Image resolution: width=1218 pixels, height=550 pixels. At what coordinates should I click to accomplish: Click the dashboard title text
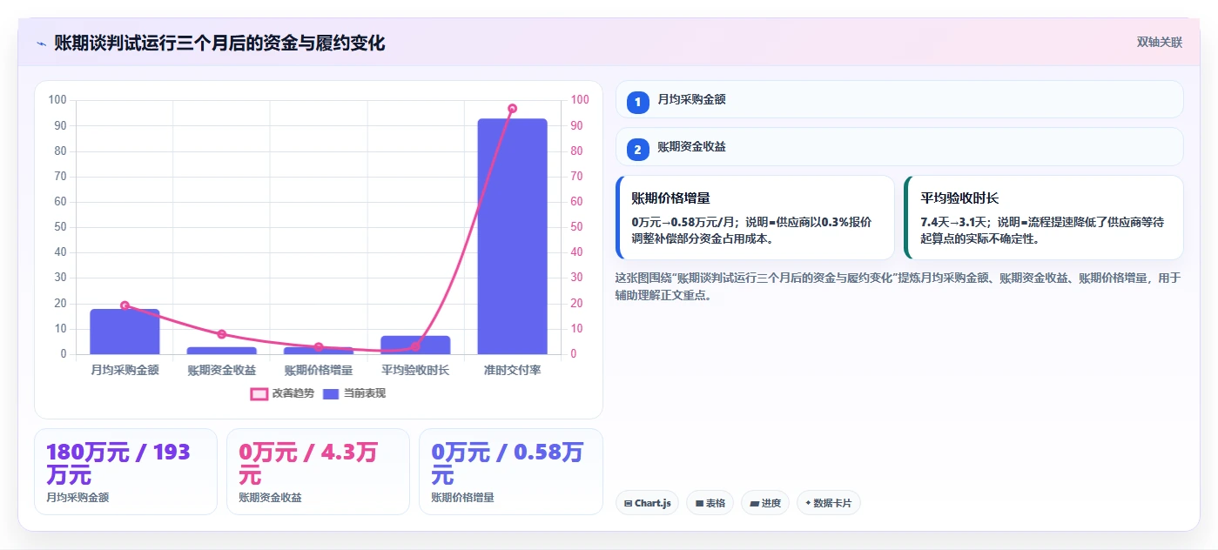pos(219,43)
